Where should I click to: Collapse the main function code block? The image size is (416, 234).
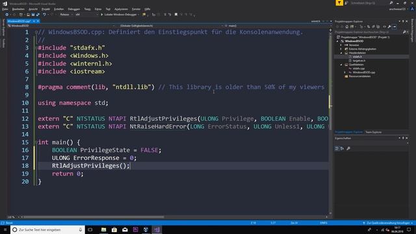tap(36, 142)
